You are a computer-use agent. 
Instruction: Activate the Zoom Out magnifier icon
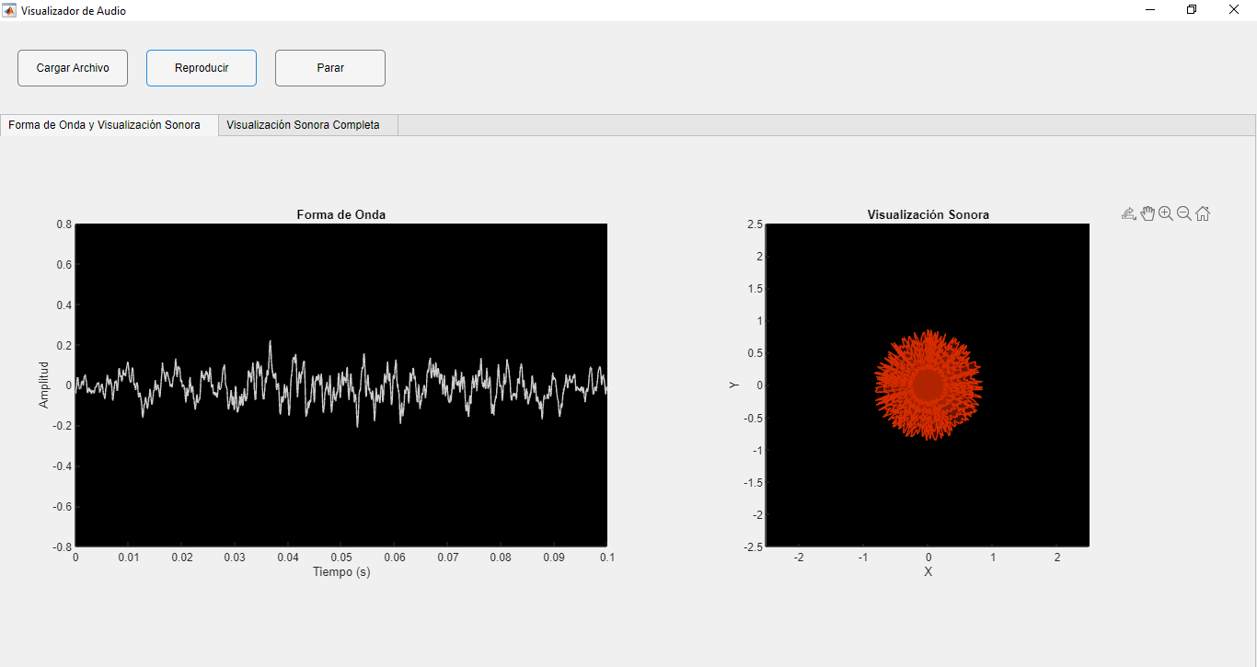pos(1184,213)
